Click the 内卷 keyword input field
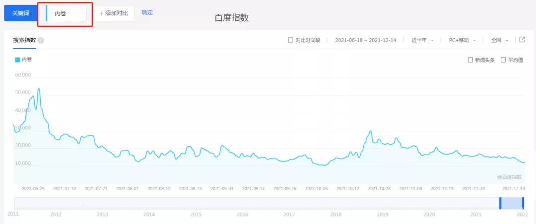The height and width of the screenshot is (224, 536). (67, 13)
